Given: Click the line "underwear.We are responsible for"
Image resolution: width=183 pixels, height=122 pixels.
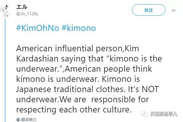Looking at the screenshot, I should 83,100.
